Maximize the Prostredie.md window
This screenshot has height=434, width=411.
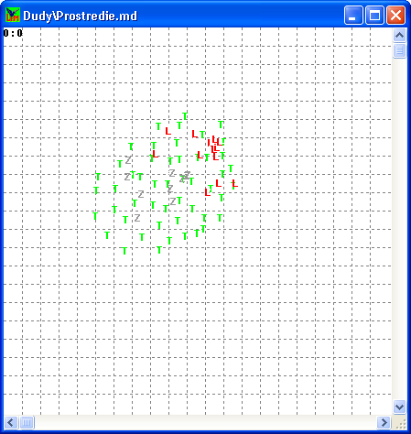point(374,15)
